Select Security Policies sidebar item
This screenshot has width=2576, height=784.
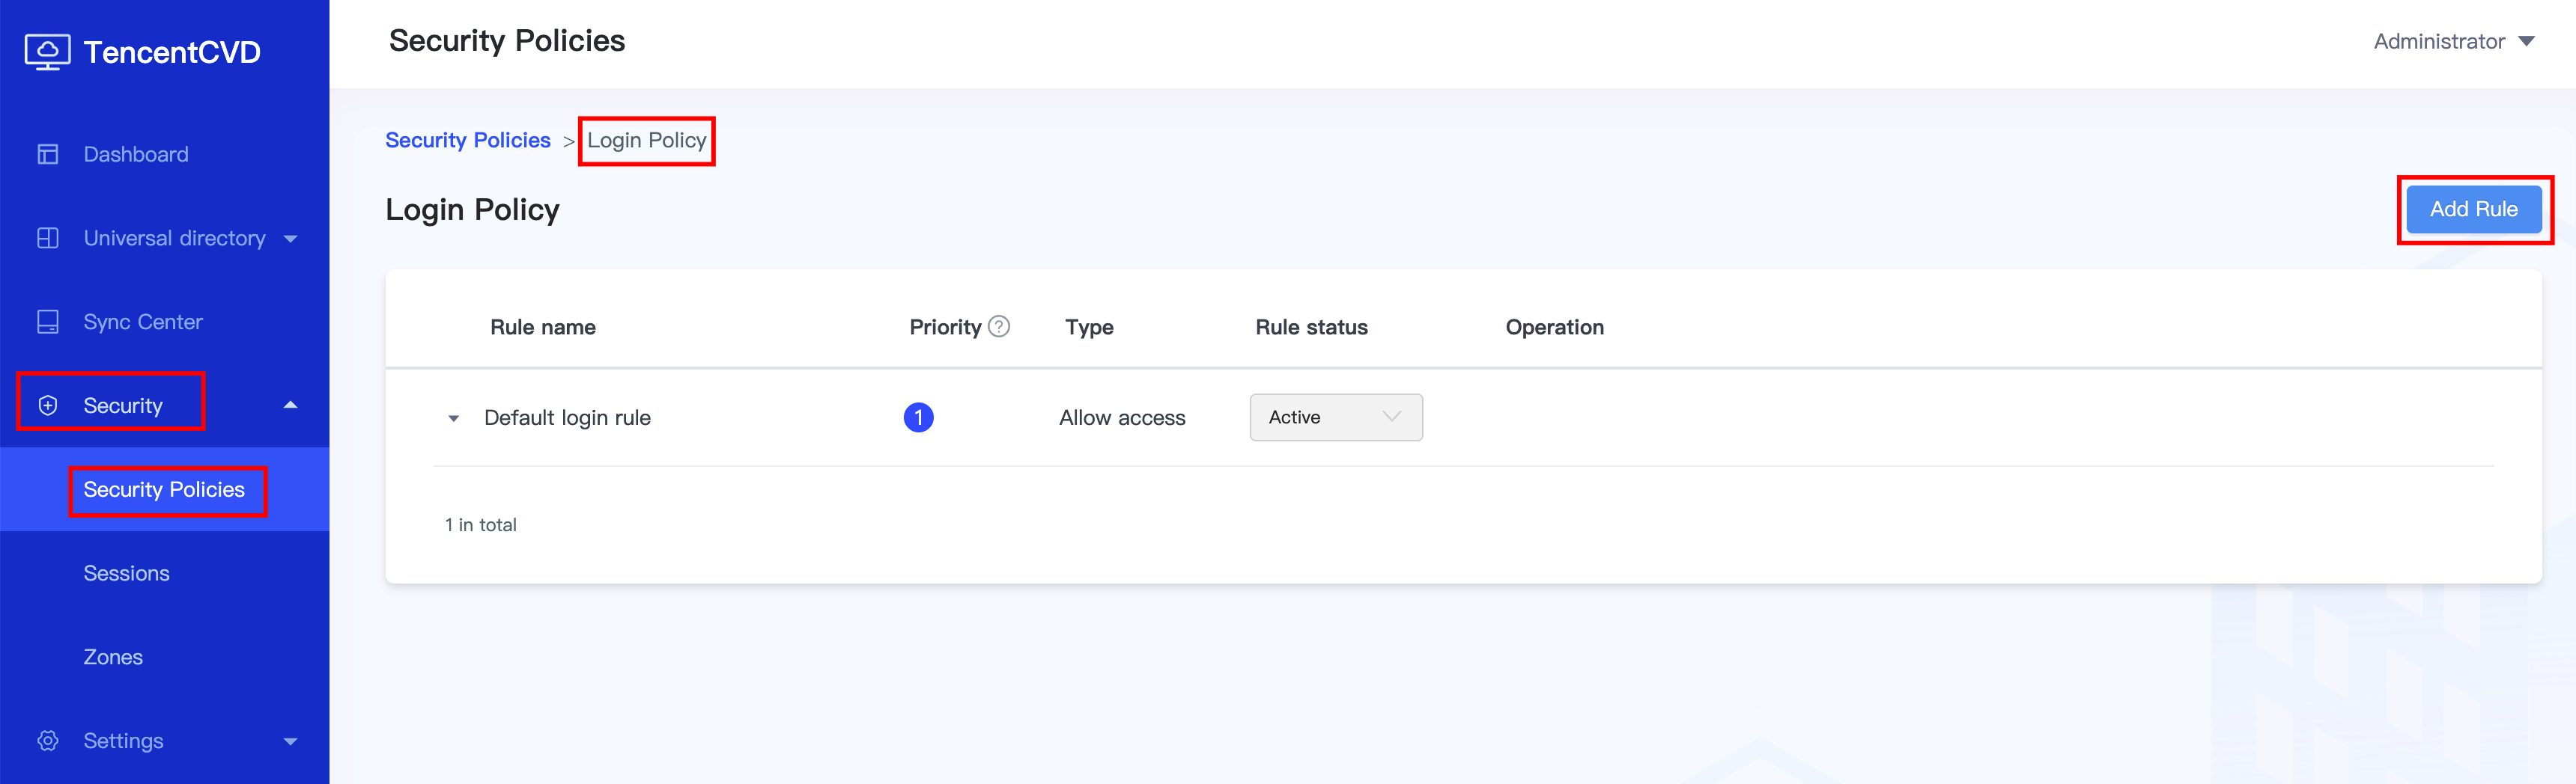click(x=164, y=489)
